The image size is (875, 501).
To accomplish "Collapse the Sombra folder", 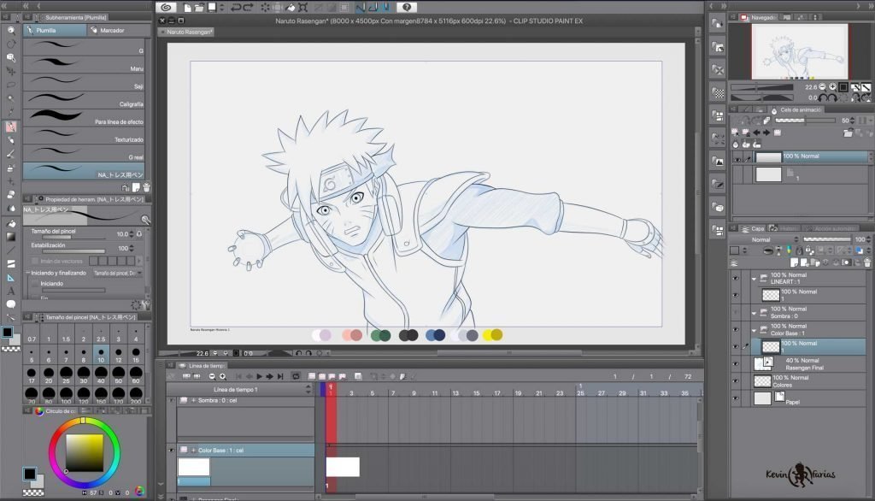I will [754, 312].
